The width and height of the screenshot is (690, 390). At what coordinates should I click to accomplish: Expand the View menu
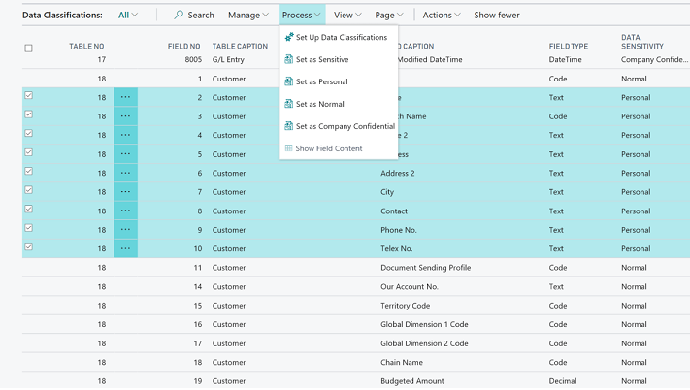[x=347, y=15]
